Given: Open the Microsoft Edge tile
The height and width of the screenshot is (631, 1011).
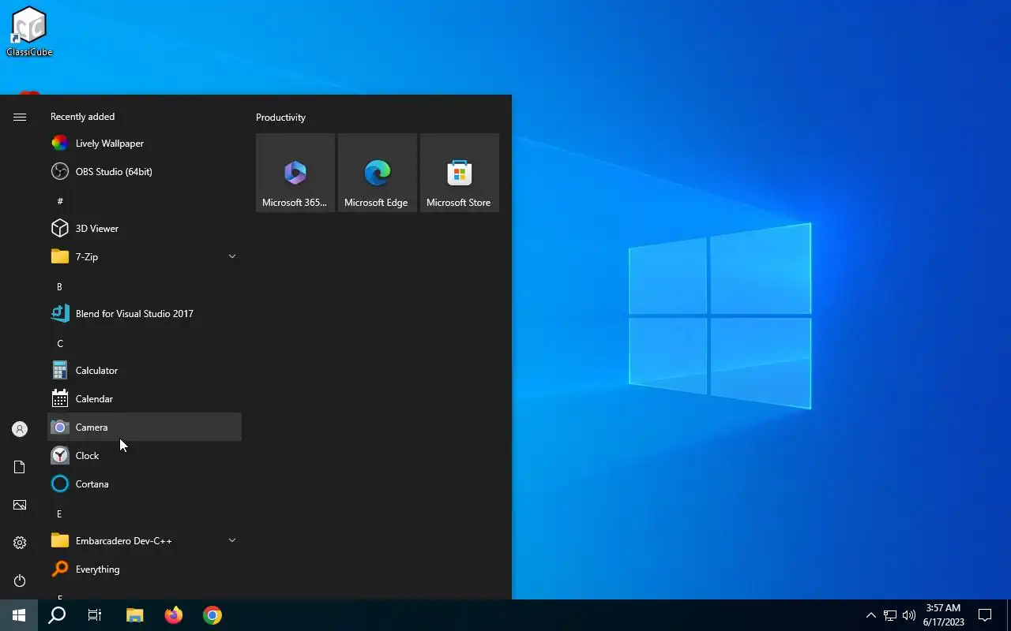Looking at the screenshot, I should (x=378, y=173).
